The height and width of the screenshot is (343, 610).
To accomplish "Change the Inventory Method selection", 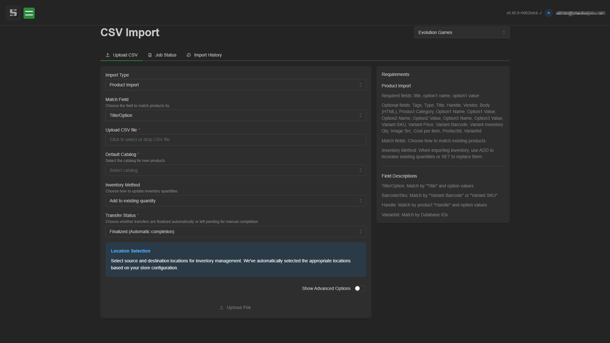I will tap(235, 200).
